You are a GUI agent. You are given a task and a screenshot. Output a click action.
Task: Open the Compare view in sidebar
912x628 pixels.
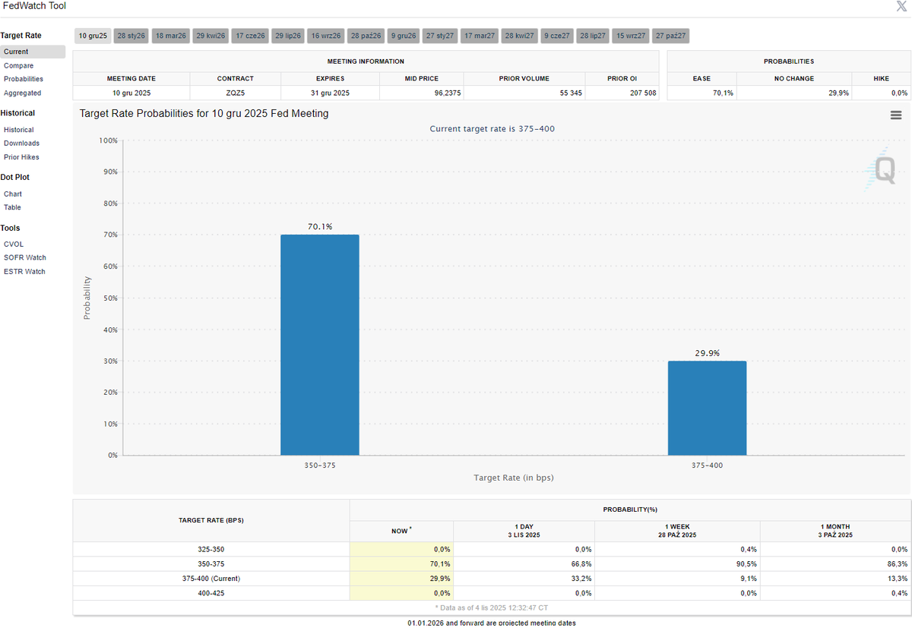[18, 65]
